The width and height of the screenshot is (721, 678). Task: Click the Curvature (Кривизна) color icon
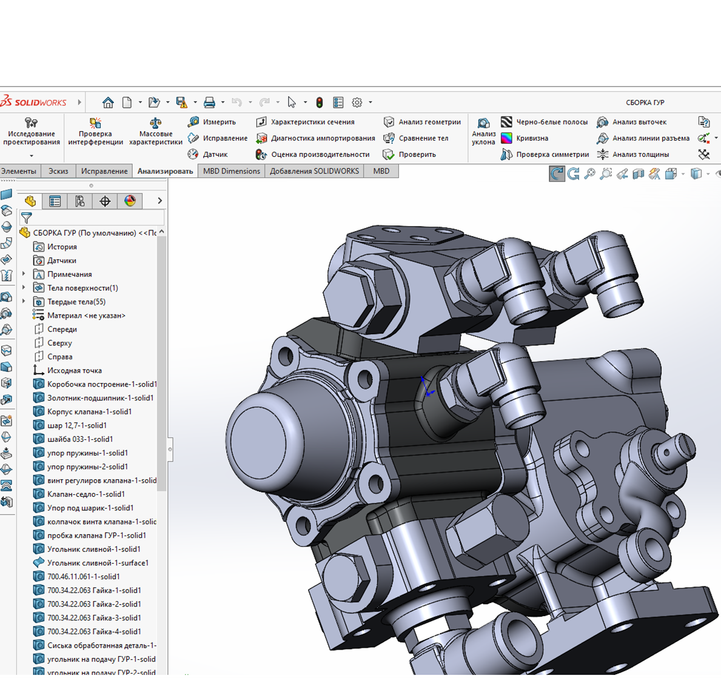point(506,138)
